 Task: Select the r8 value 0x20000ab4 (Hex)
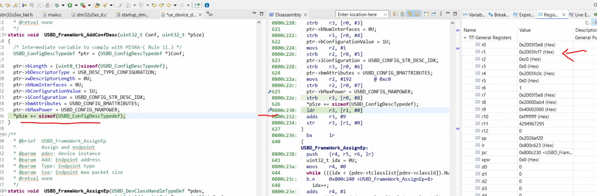(537, 102)
